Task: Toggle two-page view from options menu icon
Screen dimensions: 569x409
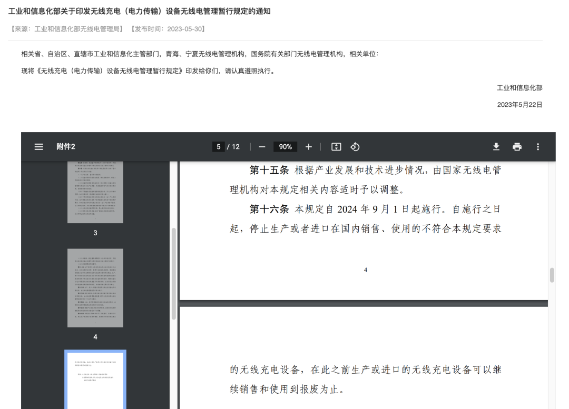Action: pos(336,147)
